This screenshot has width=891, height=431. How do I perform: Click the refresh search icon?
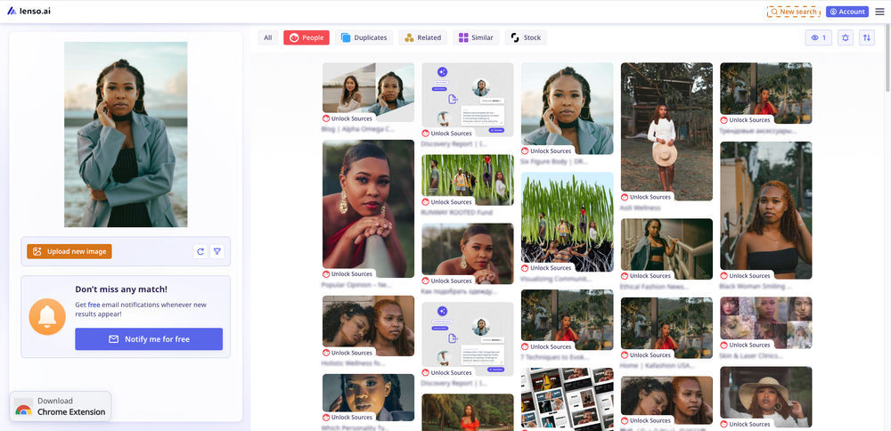point(200,252)
